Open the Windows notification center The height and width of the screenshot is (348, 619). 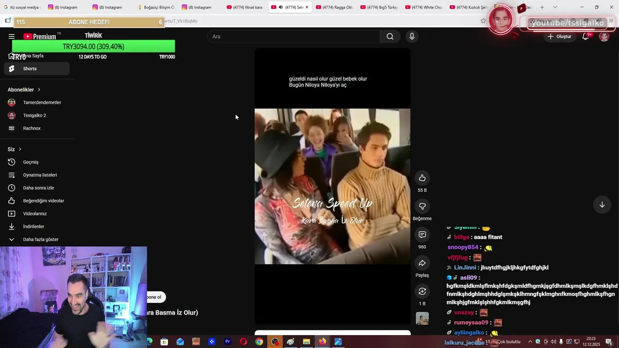[609, 342]
